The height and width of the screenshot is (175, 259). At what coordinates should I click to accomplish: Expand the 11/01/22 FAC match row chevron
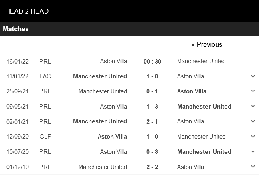pos(253,76)
